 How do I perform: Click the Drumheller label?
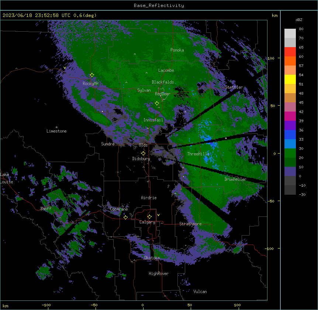235,179
